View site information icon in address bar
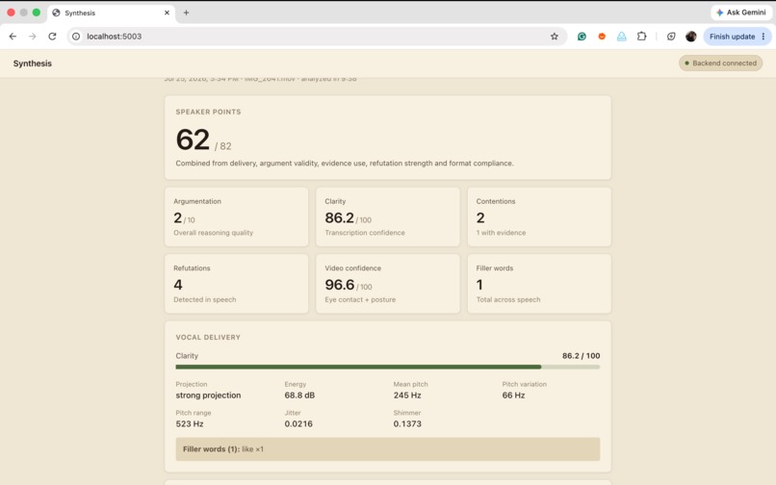Viewport: 776px width, 485px height. tap(76, 37)
